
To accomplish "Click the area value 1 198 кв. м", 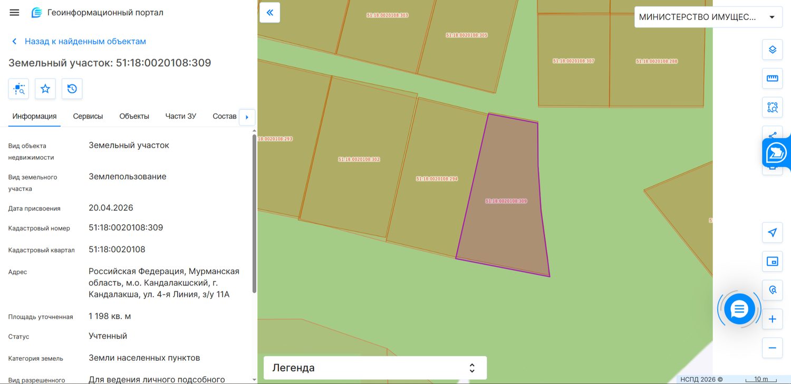I will click(x=110, y=316).
